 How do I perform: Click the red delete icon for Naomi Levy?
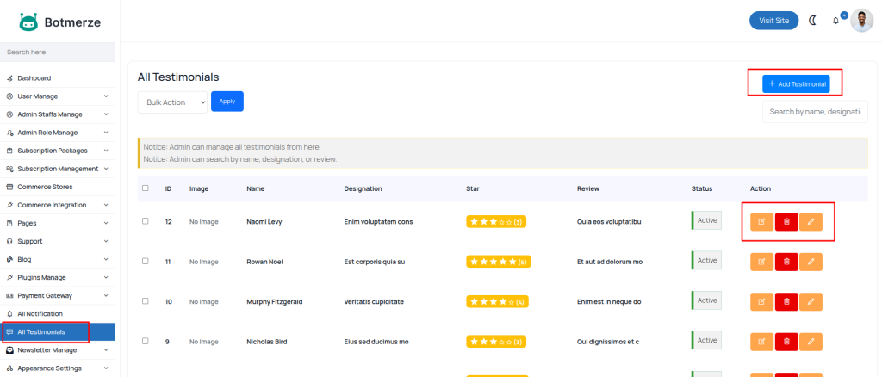786,222
